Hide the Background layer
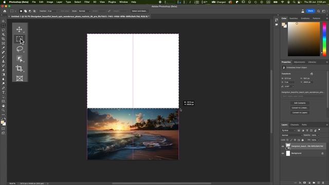The height and width of the screenshot is (185, 329). coord(283,153)
